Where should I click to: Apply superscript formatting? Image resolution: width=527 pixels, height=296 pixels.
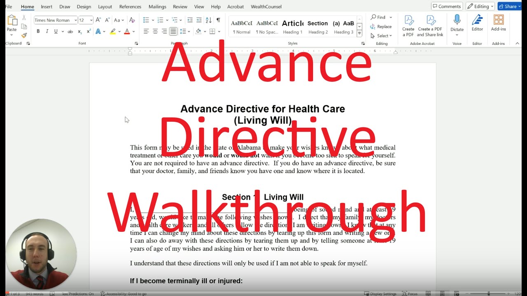(89, 31)
